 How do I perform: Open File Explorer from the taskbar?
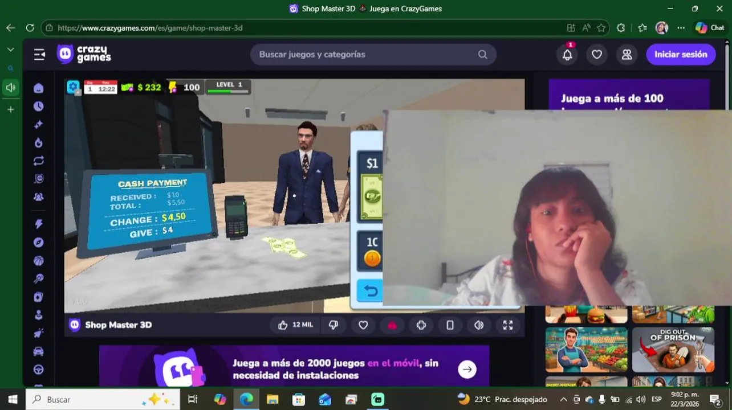pyautogui.click(x=273, y=400)
